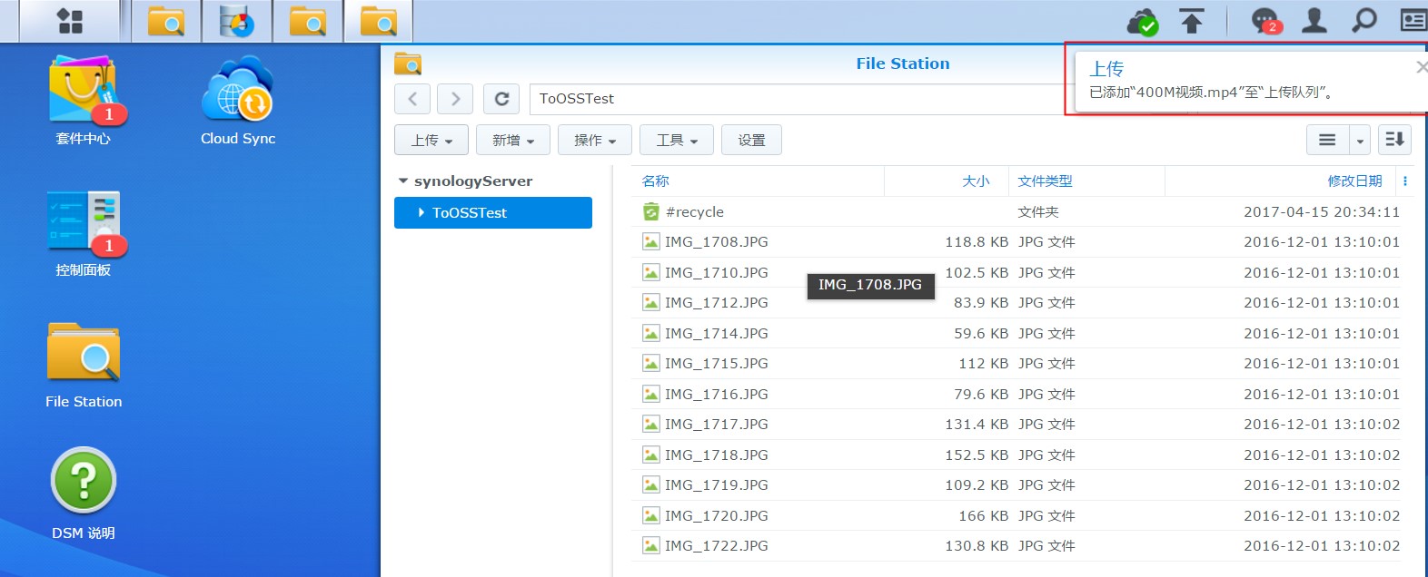Click the 上传 notification message text
This screenshot has height=577, width=1428.
[x=1211, y=93]
